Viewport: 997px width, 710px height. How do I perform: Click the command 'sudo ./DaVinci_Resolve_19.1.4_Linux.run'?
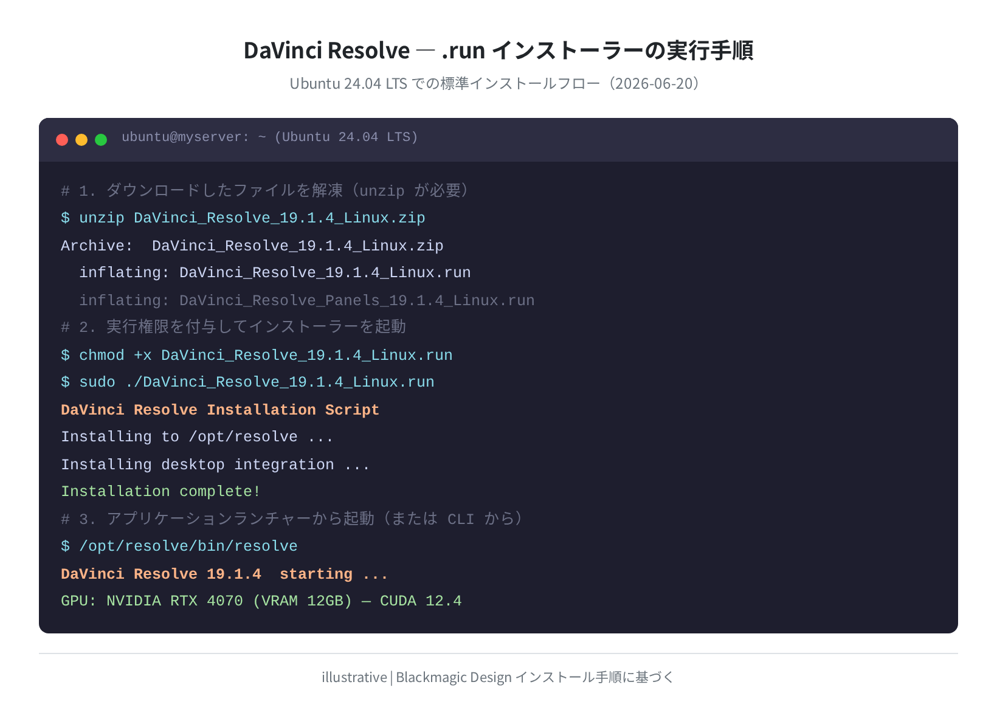click(x=257, y=382)
